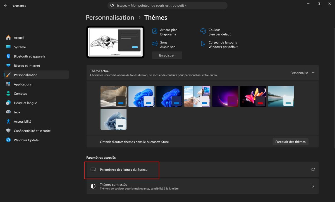Viewport: 335px width, 202px height.
Task: Navigate to Windows Update
Action: tap(36, 140)
